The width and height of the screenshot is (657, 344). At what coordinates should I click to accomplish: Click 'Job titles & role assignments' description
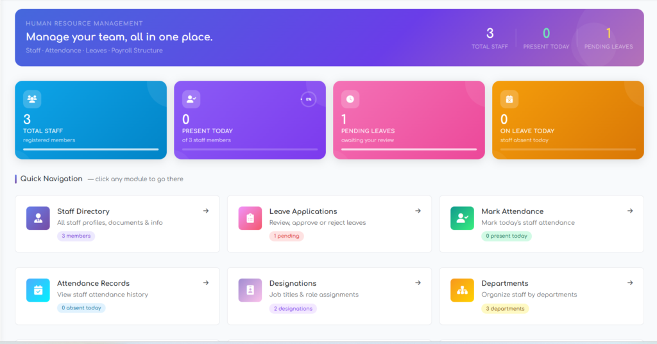click(x=314, y=295)
